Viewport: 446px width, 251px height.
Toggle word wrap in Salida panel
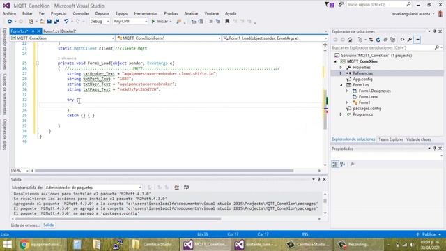click(x=186, y=188)
